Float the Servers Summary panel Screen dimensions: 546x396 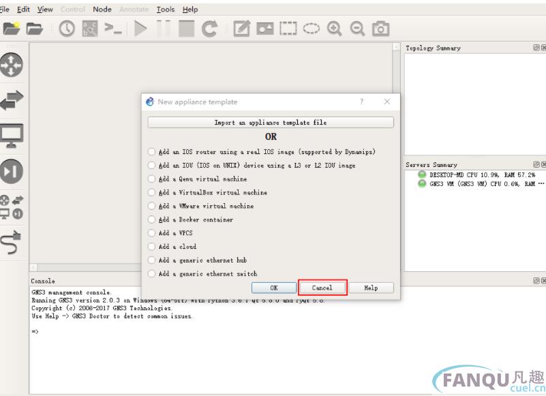[536, 164]
